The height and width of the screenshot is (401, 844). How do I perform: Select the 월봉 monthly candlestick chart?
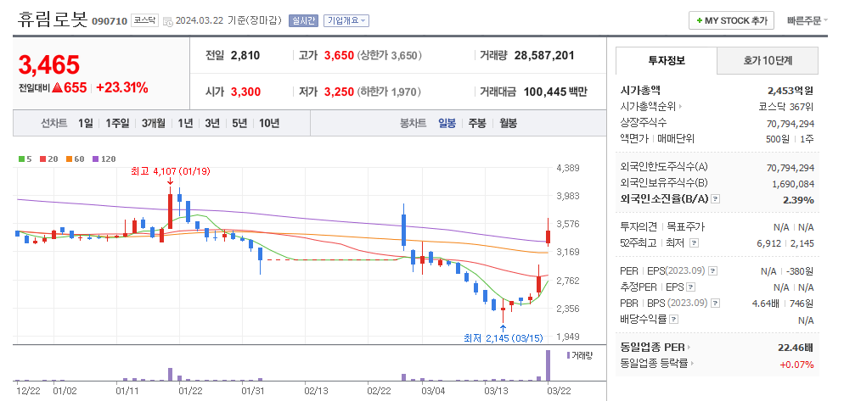point(508,123)
